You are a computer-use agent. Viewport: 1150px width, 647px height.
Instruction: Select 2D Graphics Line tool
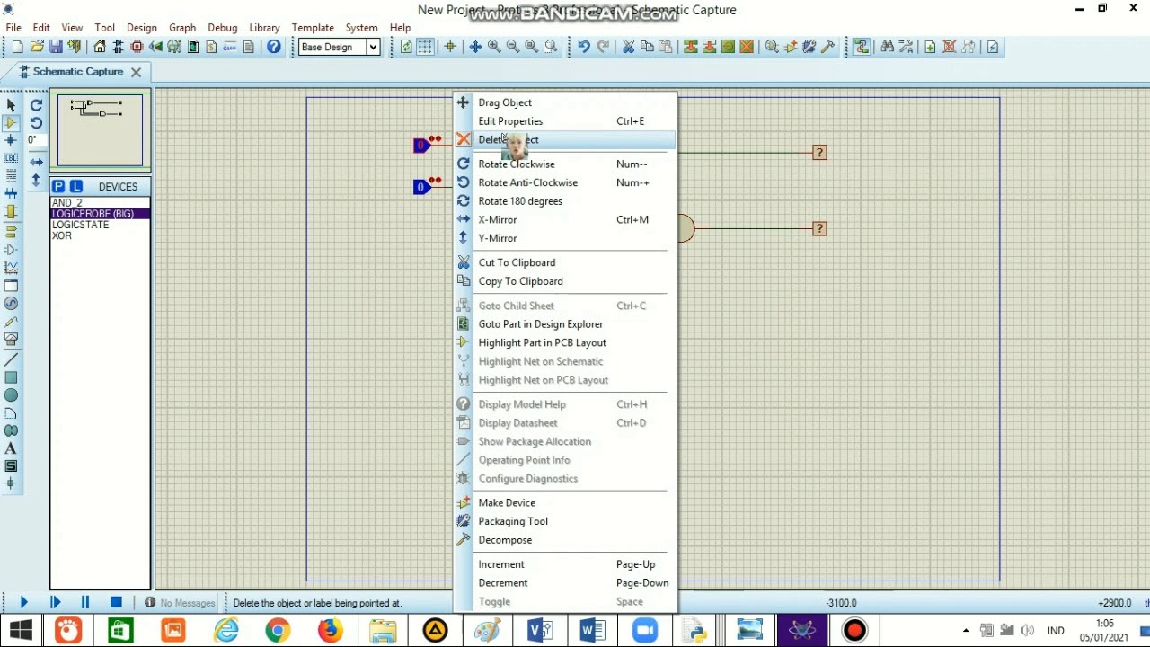click(11, 359)
